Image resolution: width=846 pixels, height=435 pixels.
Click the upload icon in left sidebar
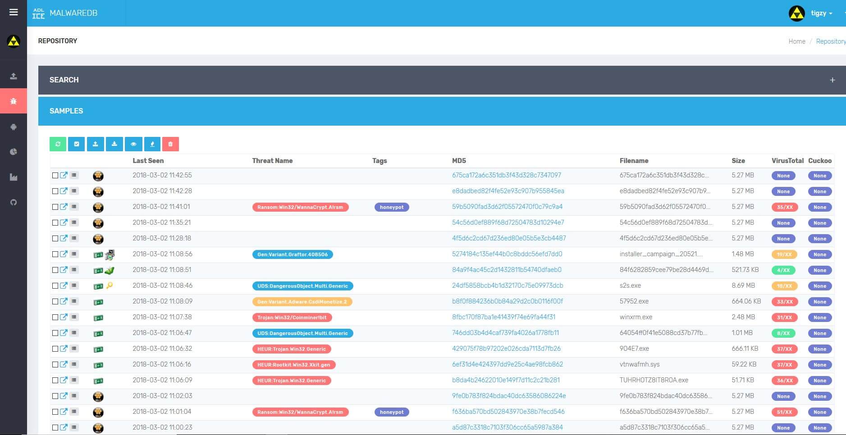(14, 76)
